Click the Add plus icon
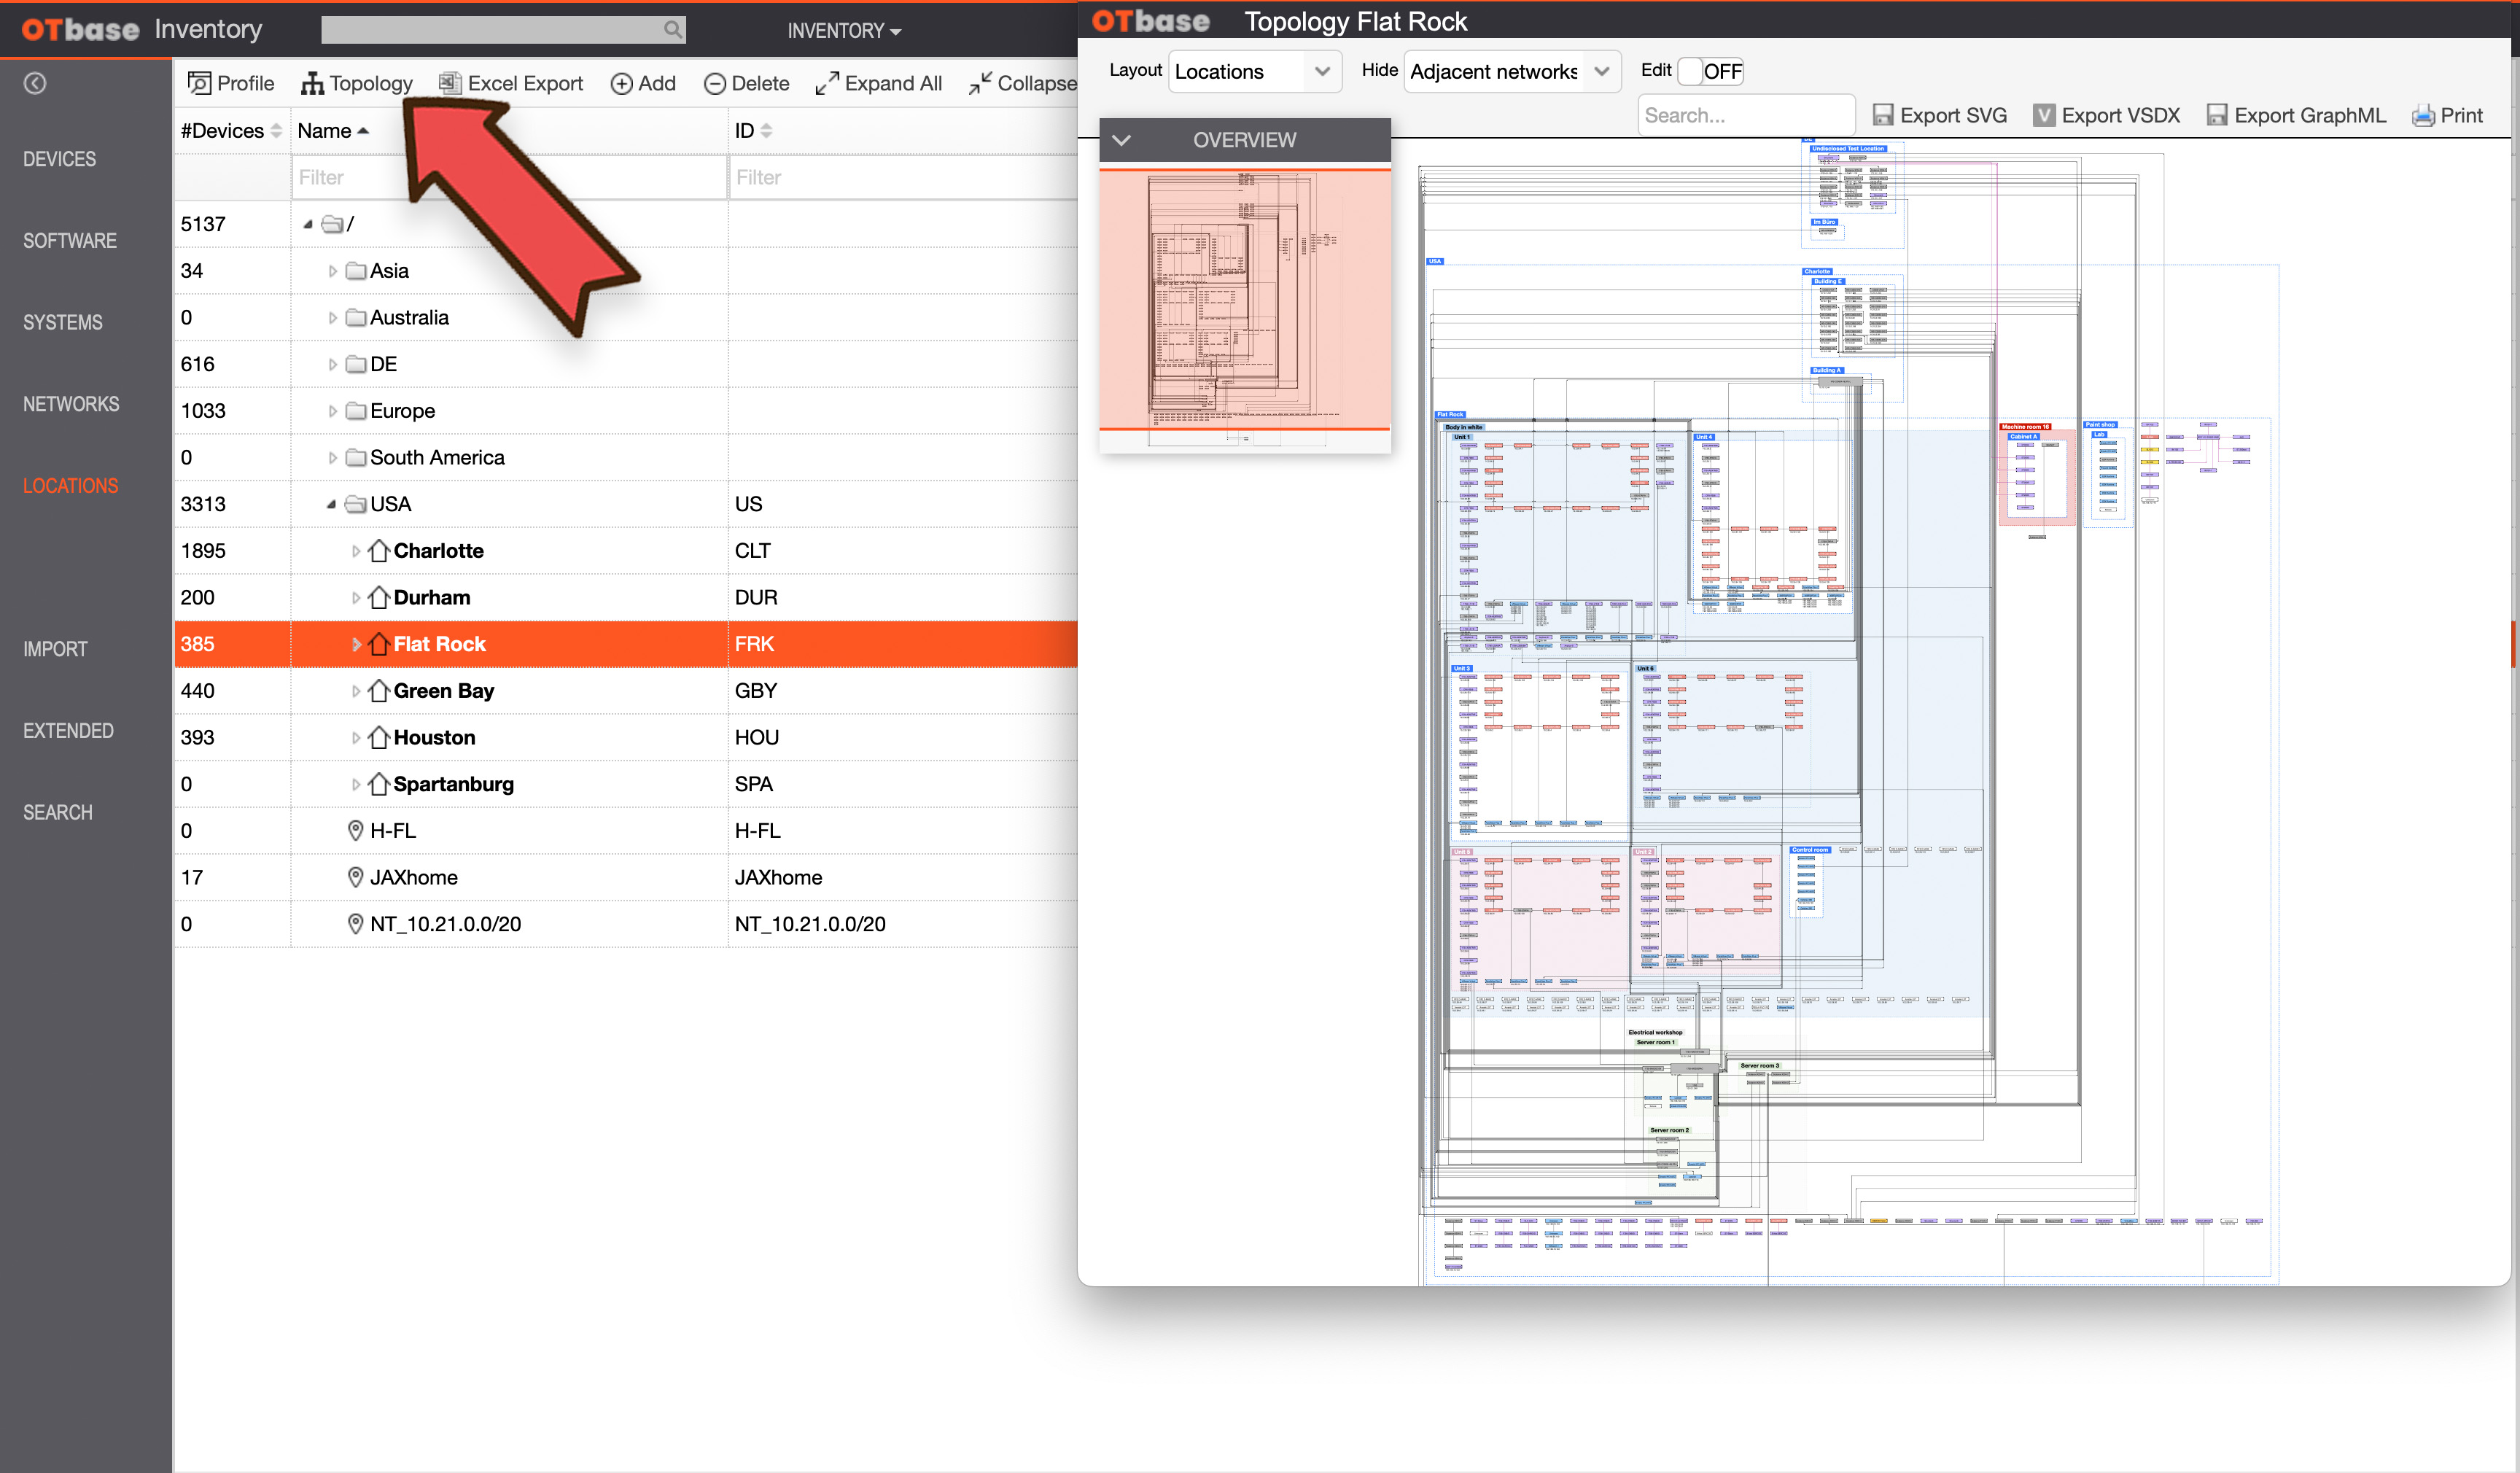The image size is (2520, 1473). coord(621,84)
